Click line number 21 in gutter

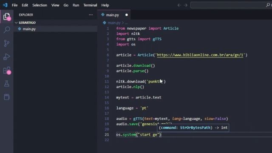click(x=107, y=135)
